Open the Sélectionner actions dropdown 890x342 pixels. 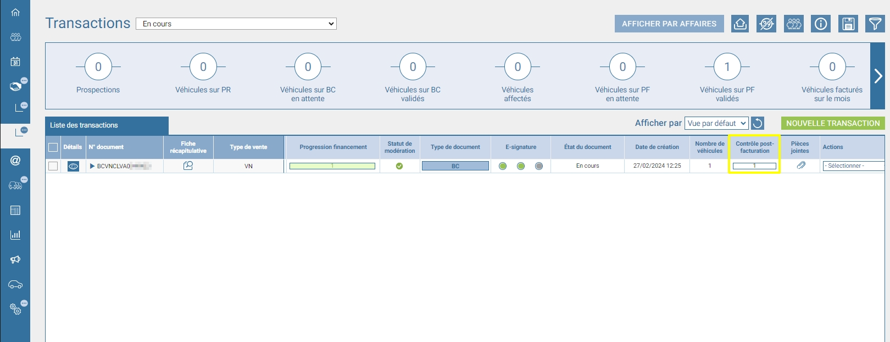coord(853,166)
